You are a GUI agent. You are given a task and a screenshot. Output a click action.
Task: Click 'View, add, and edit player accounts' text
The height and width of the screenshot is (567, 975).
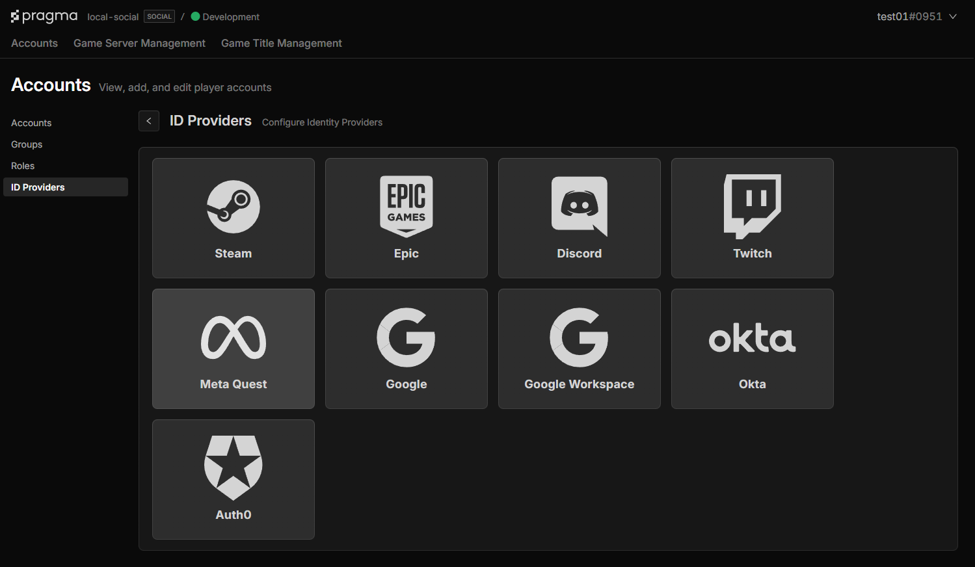pos(185,87)
